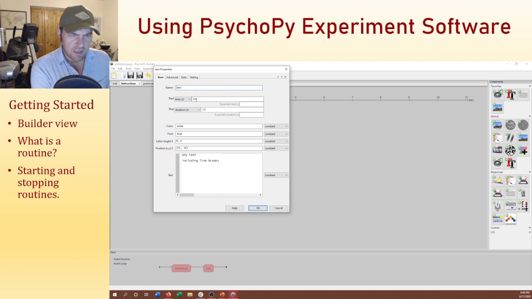Open the Windows Start menu

point(114,294)
